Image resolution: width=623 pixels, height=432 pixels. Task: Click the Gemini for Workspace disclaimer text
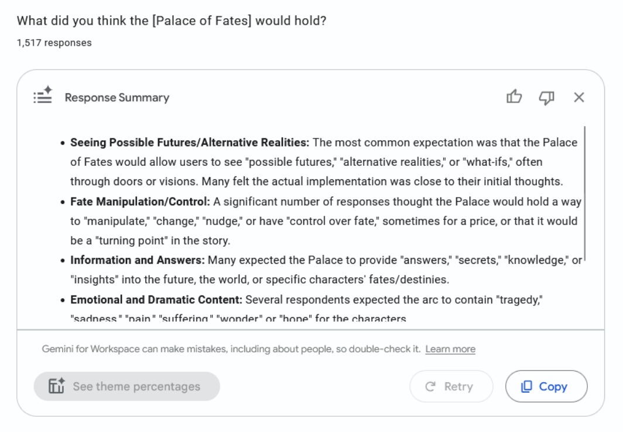(x=231, y=349)
